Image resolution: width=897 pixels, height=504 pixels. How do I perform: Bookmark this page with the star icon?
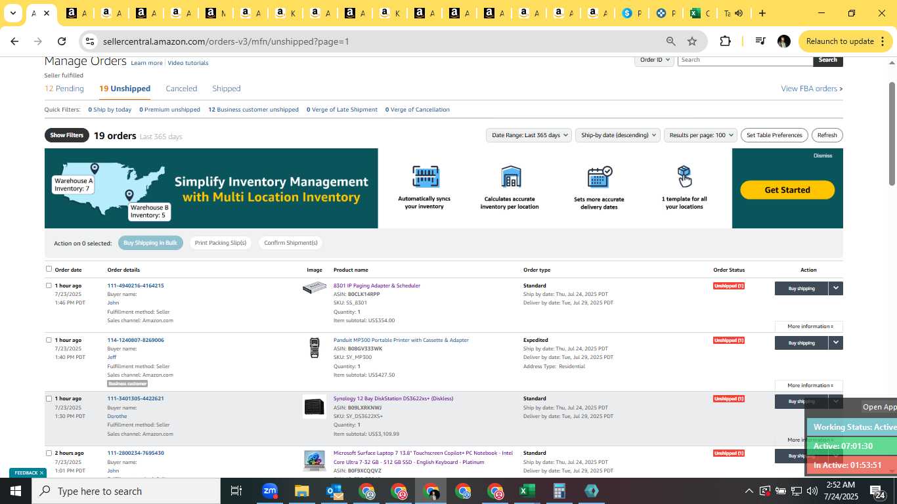pos(692,41)
